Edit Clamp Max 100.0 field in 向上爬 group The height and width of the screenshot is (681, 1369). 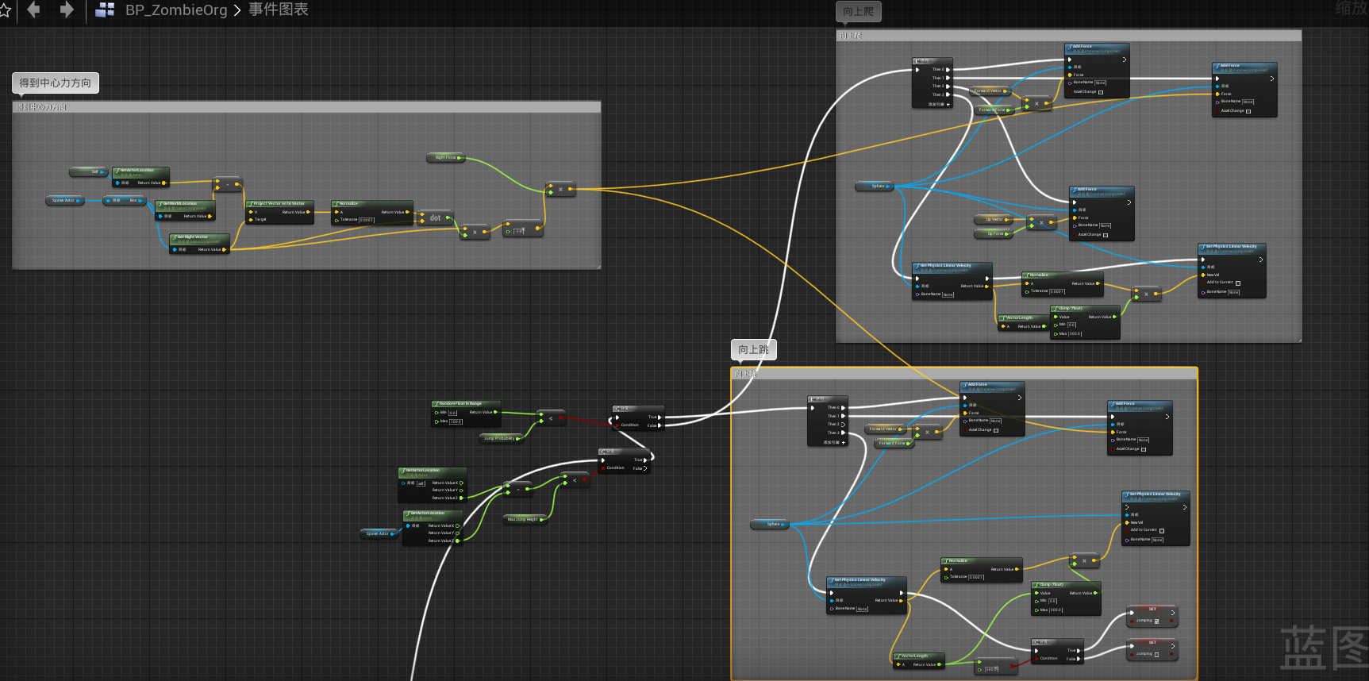point(1075,334)
